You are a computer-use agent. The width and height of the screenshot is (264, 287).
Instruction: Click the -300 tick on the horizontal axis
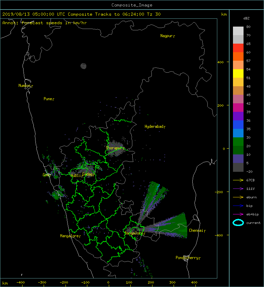coord(42,283)
